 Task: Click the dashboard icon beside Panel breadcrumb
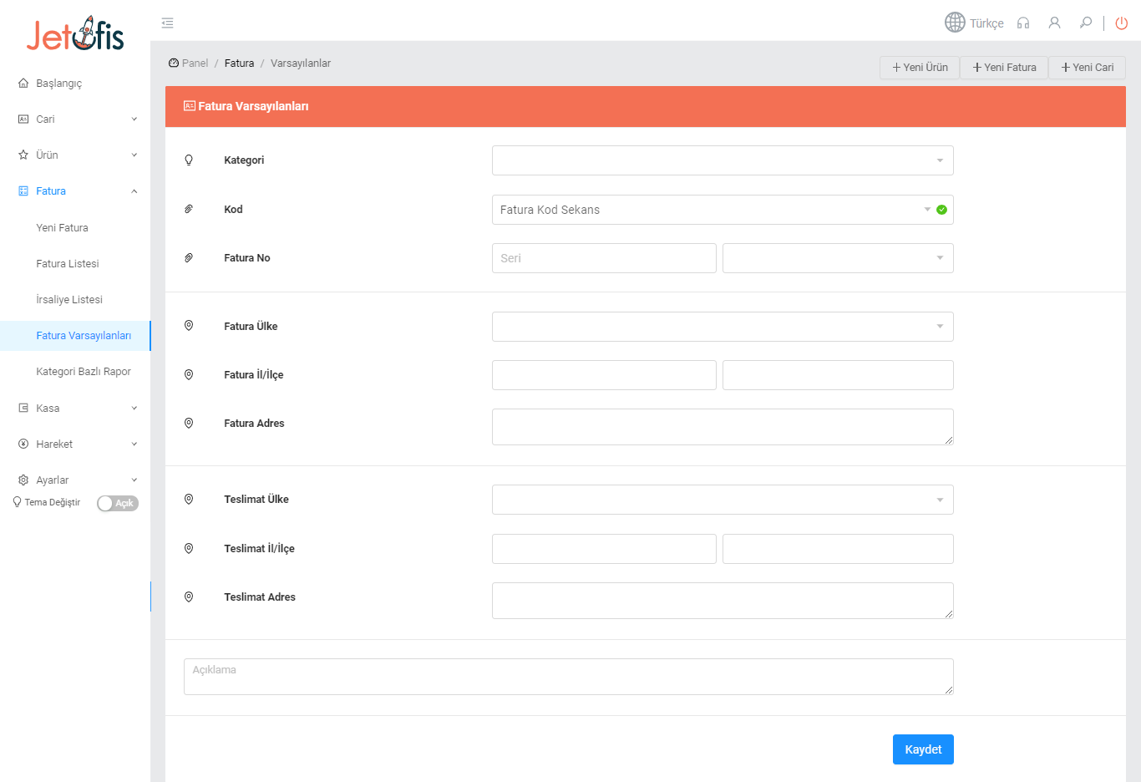point(174,63)
